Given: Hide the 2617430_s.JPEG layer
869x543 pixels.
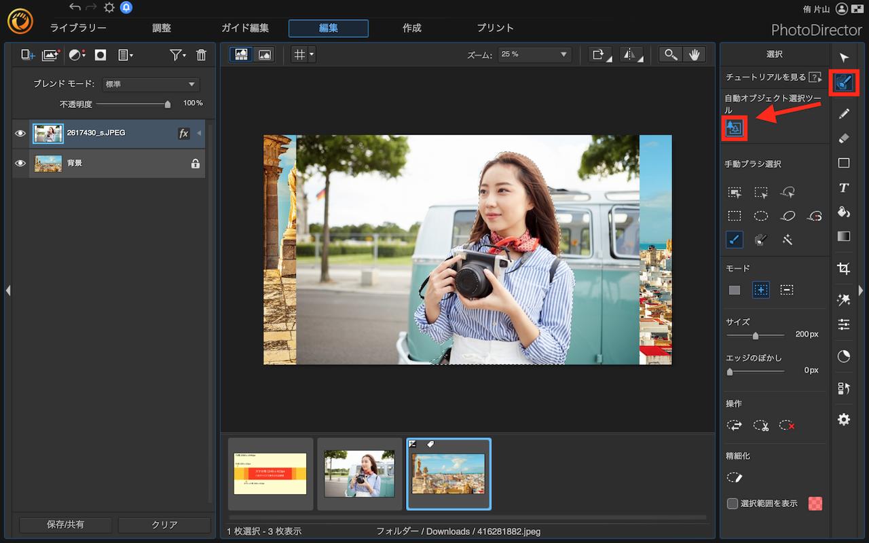Looking at the screenshot, I should (x=20, y=134).
